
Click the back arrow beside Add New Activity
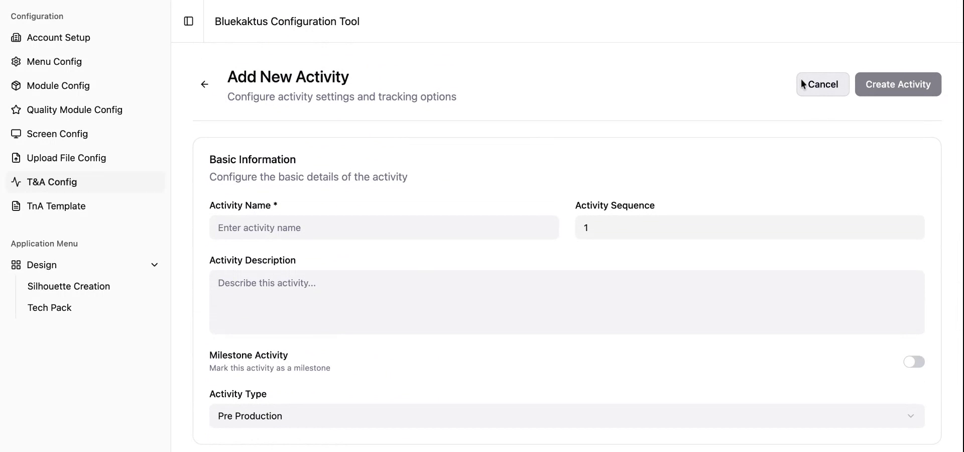coord(204,84)
